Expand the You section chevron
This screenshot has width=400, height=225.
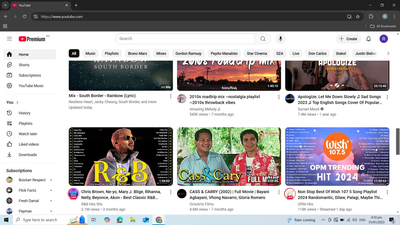pyautogui.click(x=17, y=102)
